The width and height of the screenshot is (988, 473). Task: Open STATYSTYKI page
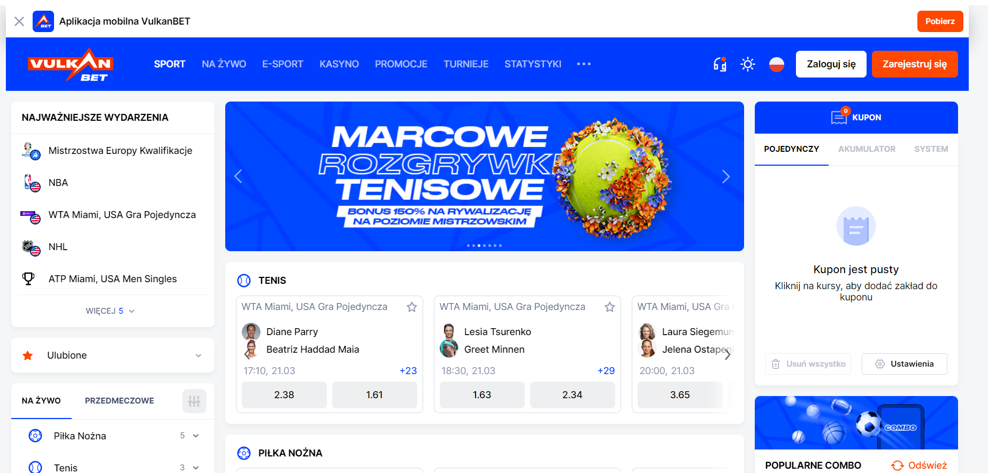pos(533,64)
